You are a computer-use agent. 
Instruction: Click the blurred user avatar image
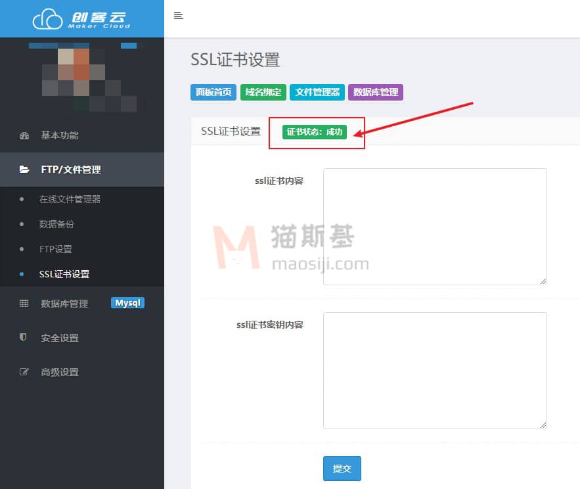click(x=82, y=77)
